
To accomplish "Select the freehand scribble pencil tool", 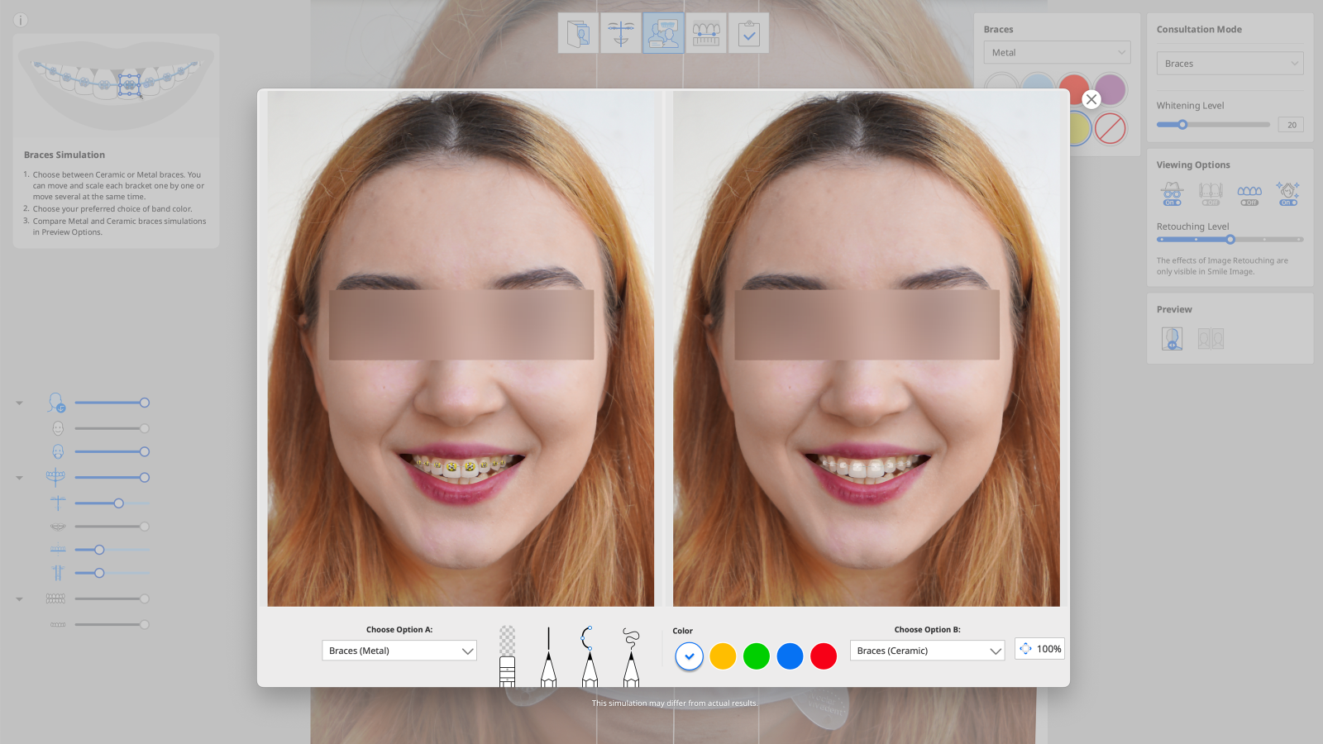I will (x=631, y=656).
